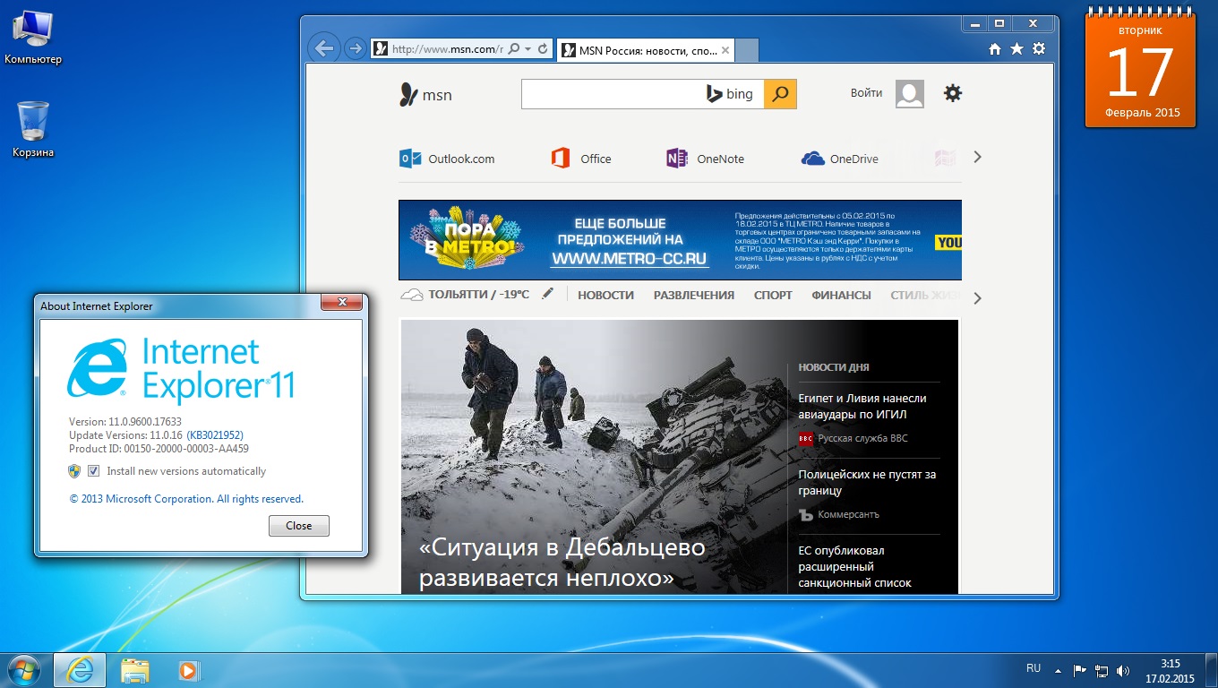Click the IE Home icon

(x=995, y=49)
